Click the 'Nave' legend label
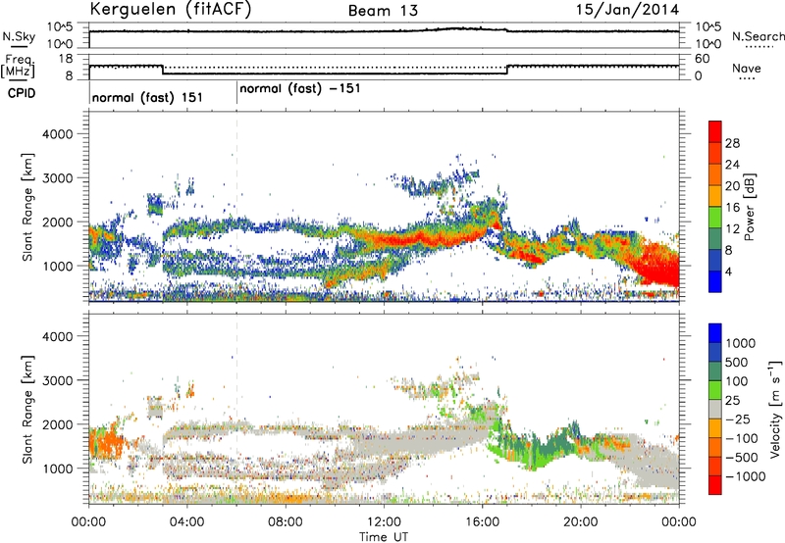The image size is (785, 543). point(747,69)
